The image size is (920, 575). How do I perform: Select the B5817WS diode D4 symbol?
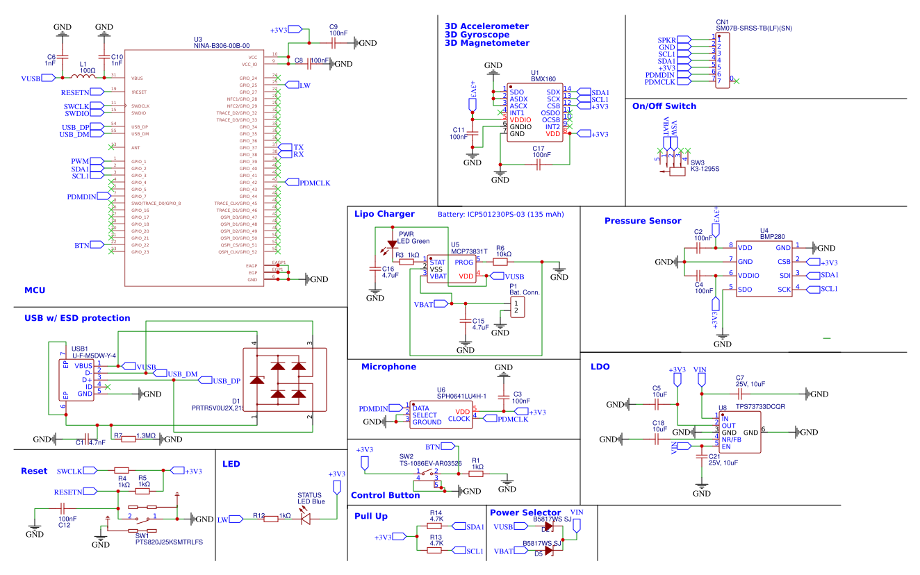click(549, 526)
